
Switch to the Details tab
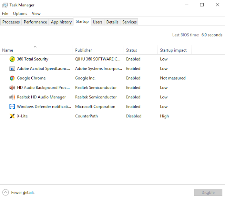tap(112, 22)
